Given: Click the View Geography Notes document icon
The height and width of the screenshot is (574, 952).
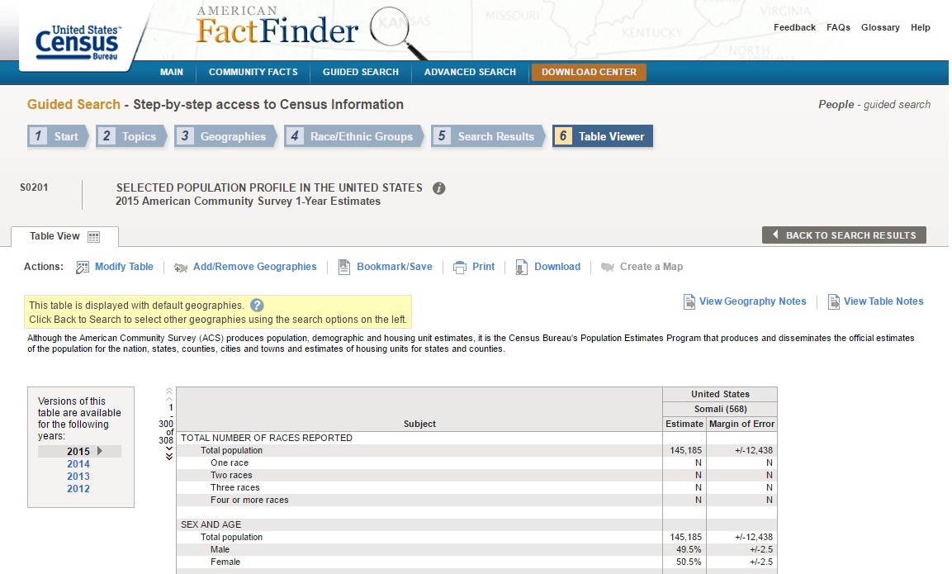Looking at the screenshot, I should 689,302.
